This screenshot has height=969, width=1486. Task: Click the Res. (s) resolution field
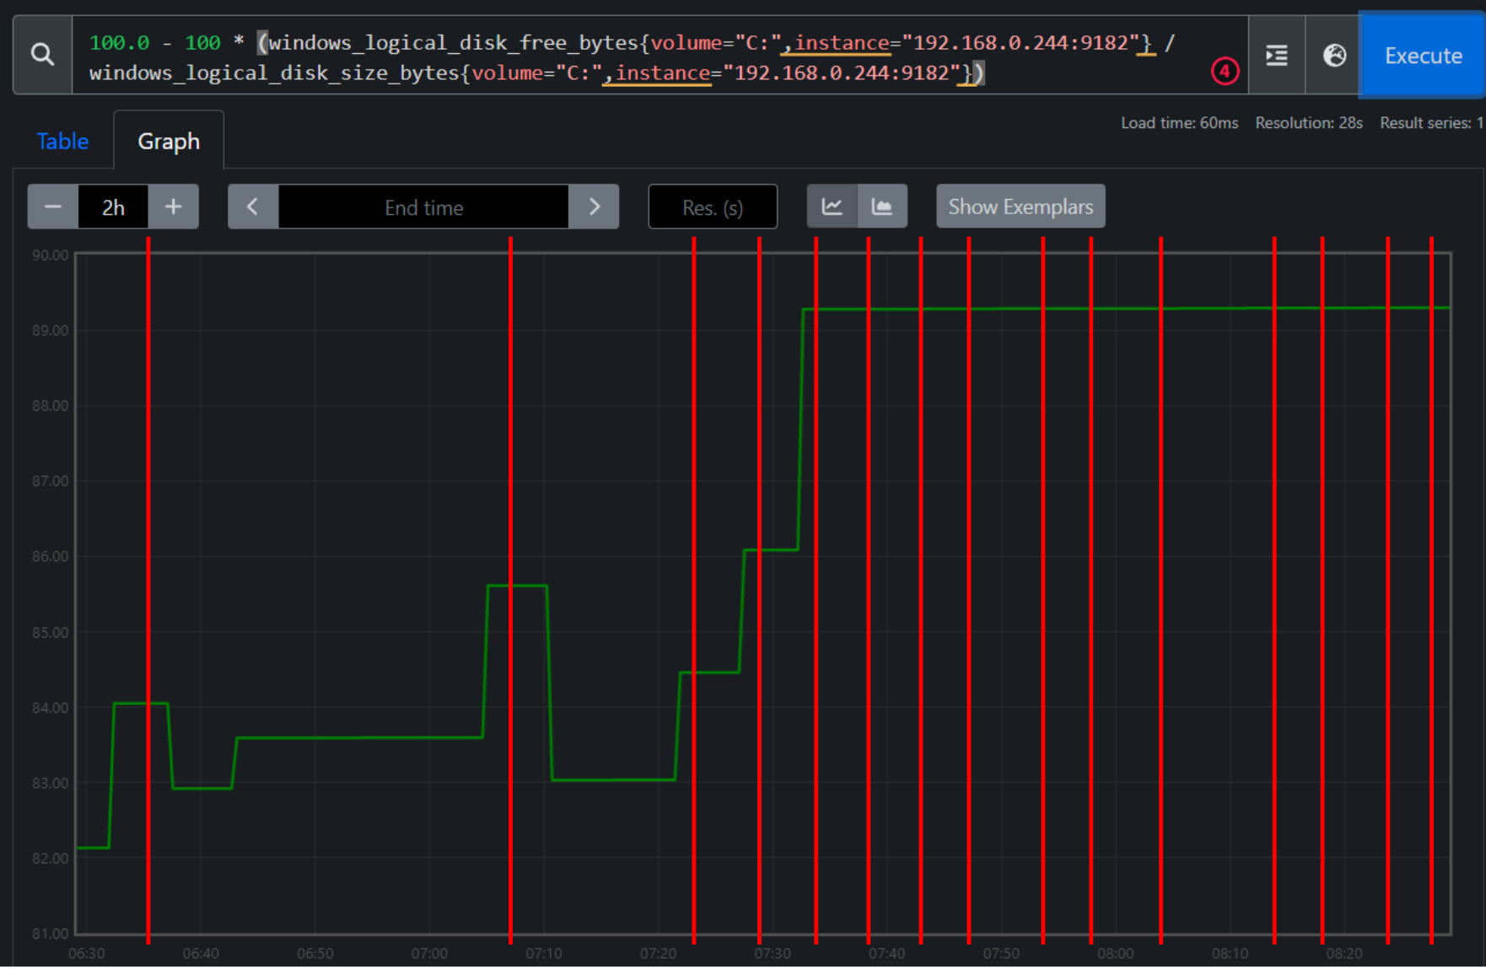pos(713,207)
